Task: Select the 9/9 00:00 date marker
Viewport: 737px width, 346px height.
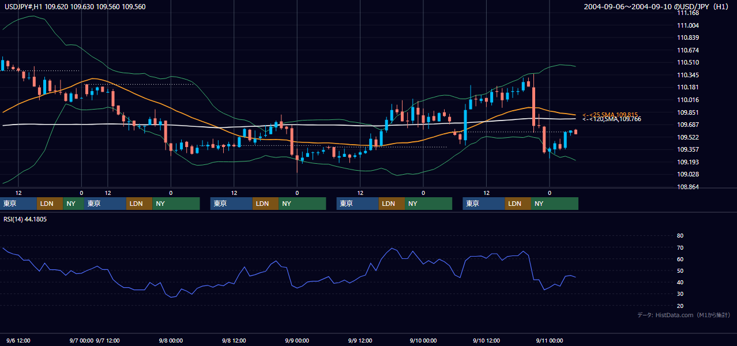Action: pyautogui.click(x=297, y=341)
